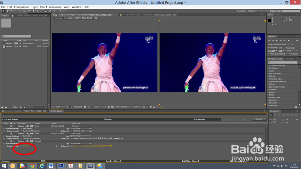
Task: Select the Zoom magnifier tool
Action: click(x=11, y=11)
